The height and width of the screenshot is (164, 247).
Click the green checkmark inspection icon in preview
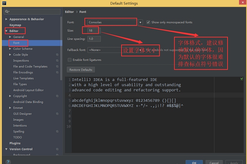click(242, 79)
